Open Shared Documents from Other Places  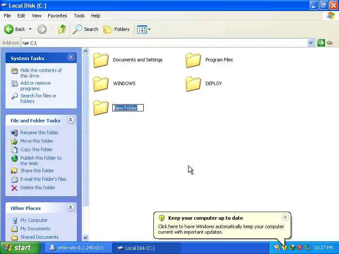click(x=39, y=237)
